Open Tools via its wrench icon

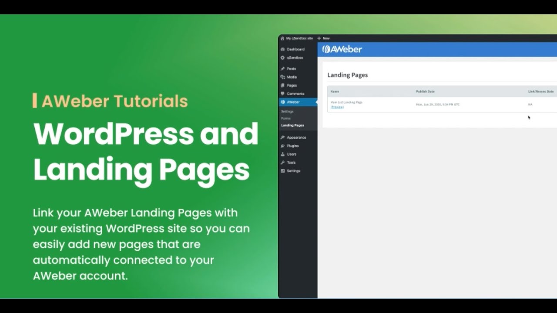tap(283, 162)
